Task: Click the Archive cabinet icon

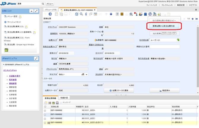Action: pos(122,14)
